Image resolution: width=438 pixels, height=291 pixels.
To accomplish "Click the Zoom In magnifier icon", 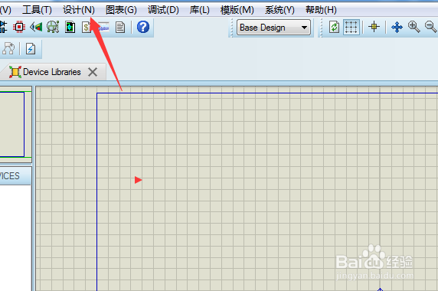I will pos(414,27).
